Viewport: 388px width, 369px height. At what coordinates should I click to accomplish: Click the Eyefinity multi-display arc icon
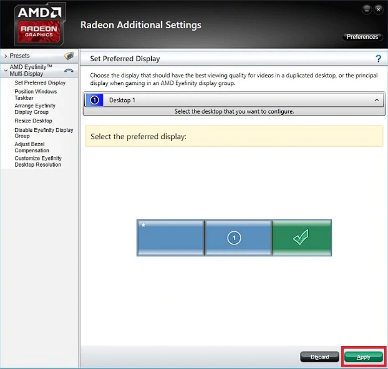69,70
